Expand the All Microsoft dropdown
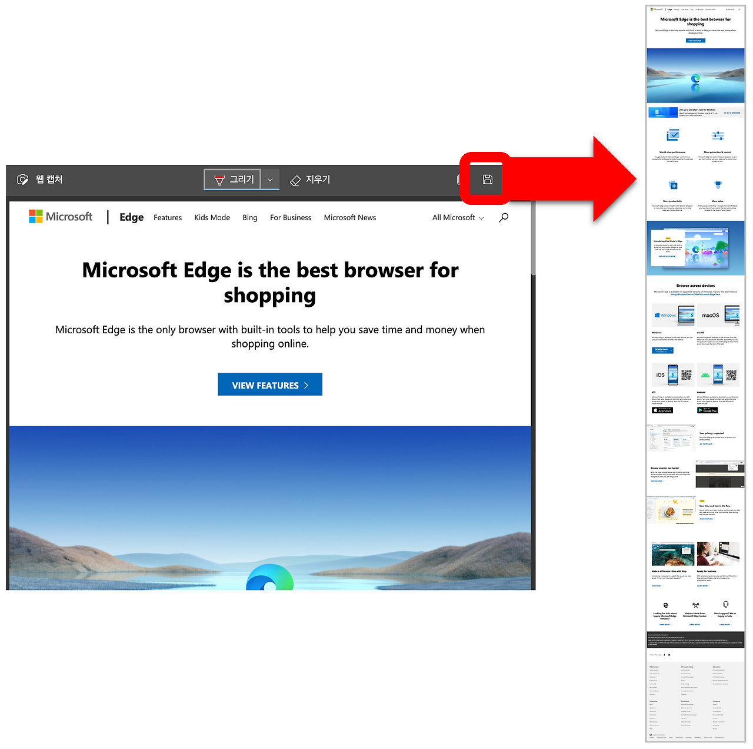Screen dimensions: 753x749 click(458, 218)
